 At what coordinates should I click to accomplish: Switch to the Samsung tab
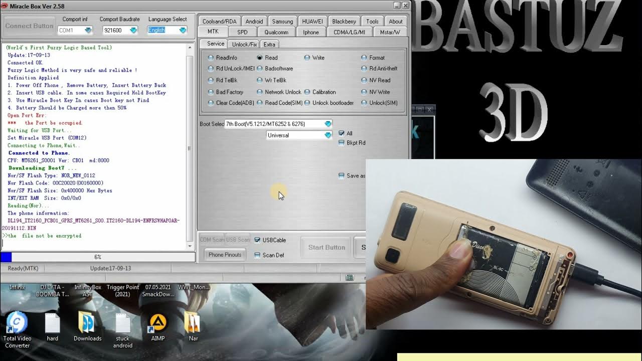point(282,21)
